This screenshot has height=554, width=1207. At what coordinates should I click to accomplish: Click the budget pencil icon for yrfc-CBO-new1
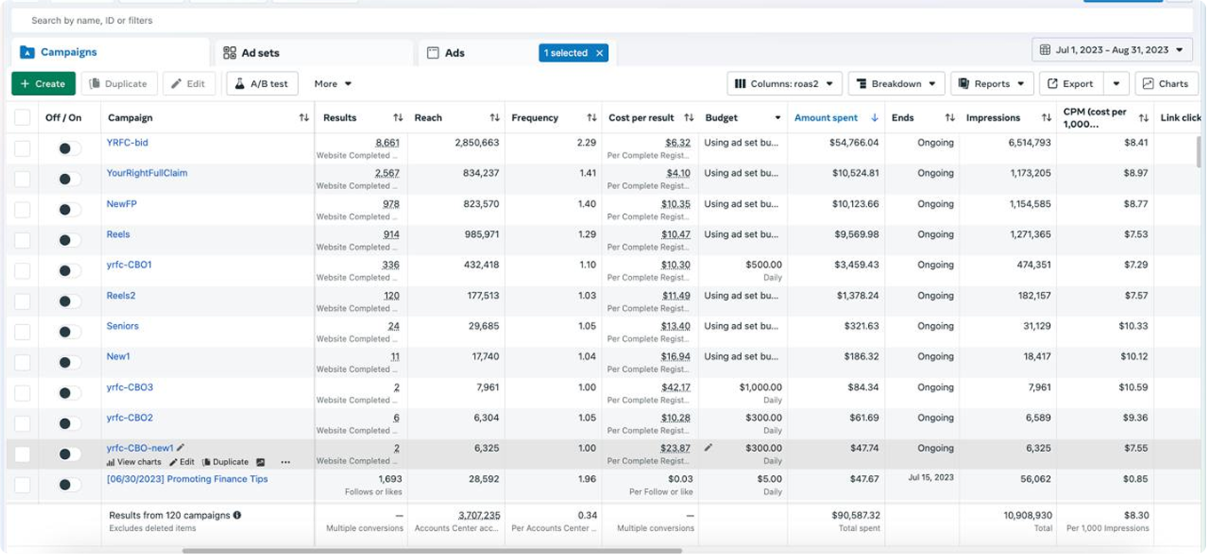point(708,447)
